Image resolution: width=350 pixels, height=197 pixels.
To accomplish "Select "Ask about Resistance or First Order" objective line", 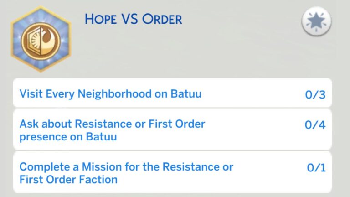I will pos(112,124).
